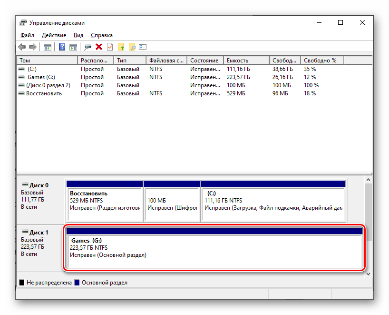Open the Вид menu

tap(78, 35)
